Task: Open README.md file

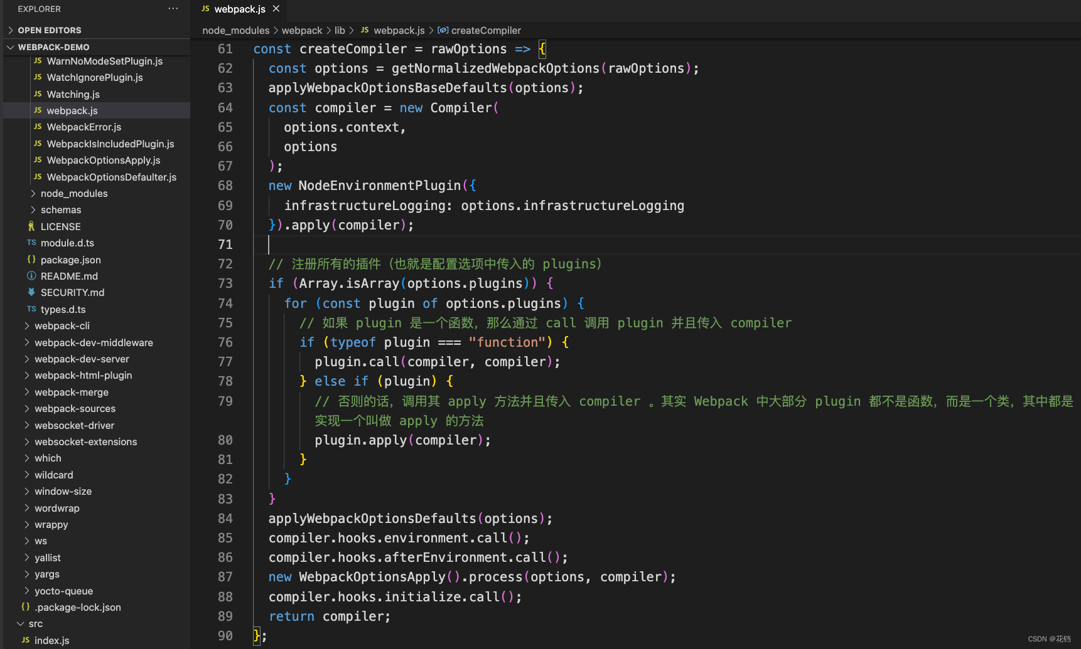Action: click(x=69, y=276)
